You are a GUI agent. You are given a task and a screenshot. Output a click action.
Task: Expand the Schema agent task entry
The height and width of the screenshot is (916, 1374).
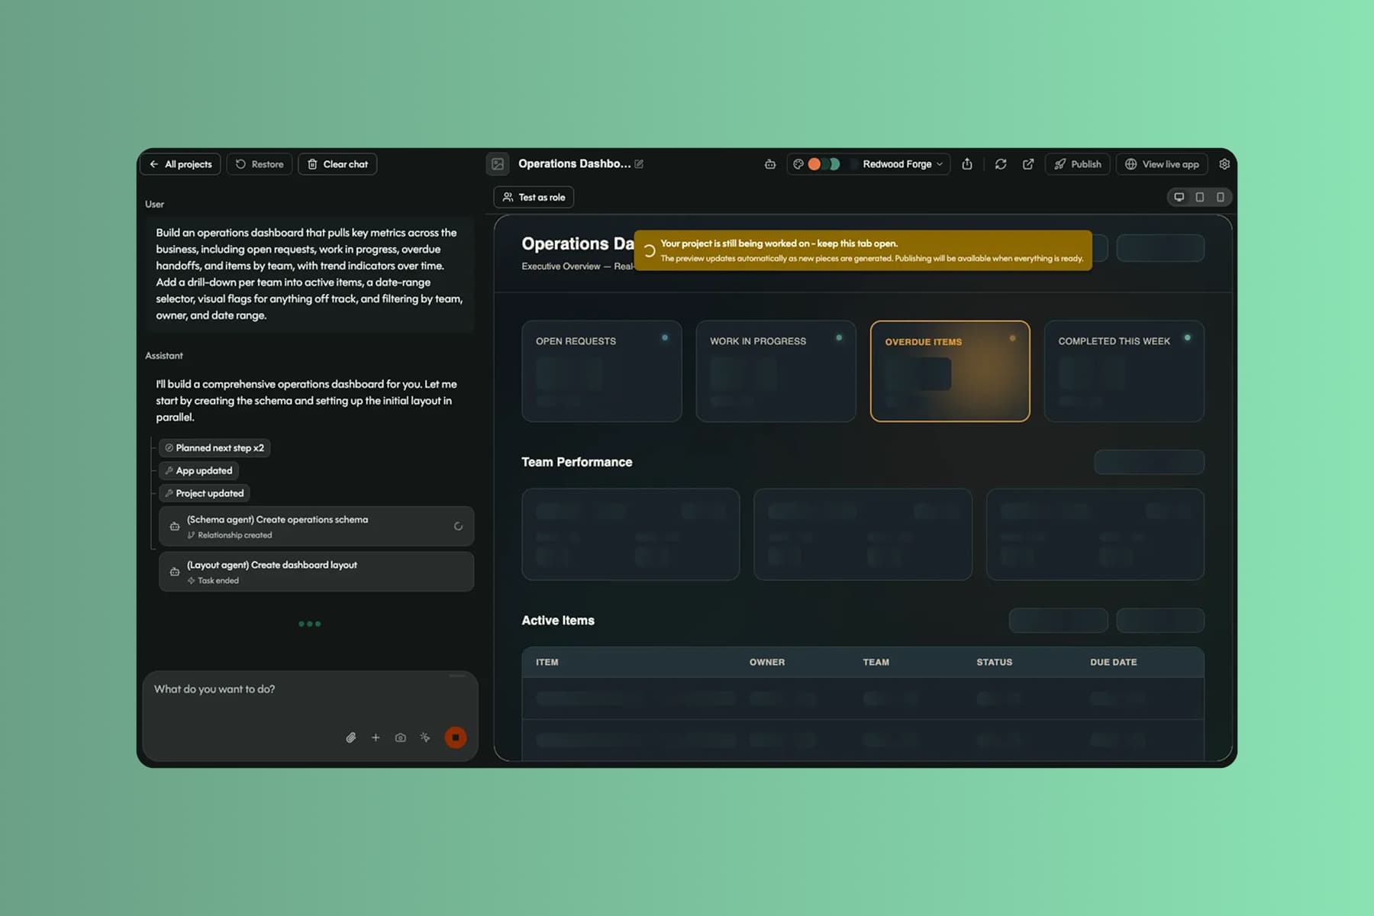(316, 526)
